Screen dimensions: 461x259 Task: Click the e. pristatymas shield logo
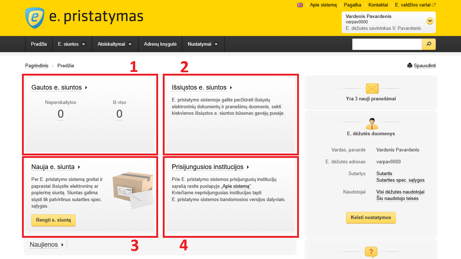point(35,18)
